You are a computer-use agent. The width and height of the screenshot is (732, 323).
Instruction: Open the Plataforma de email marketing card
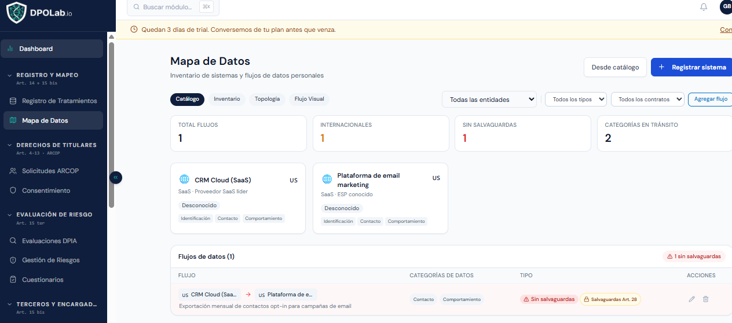380,199
